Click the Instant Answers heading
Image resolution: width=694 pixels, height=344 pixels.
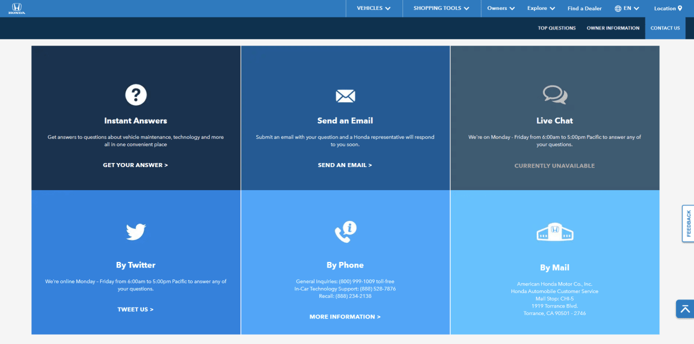pyautogui.click(x=135, y=121)
